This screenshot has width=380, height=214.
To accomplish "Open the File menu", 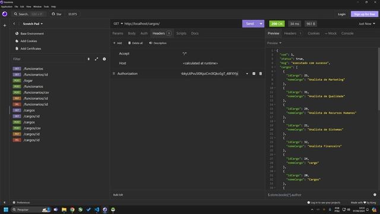I will 16,7.
